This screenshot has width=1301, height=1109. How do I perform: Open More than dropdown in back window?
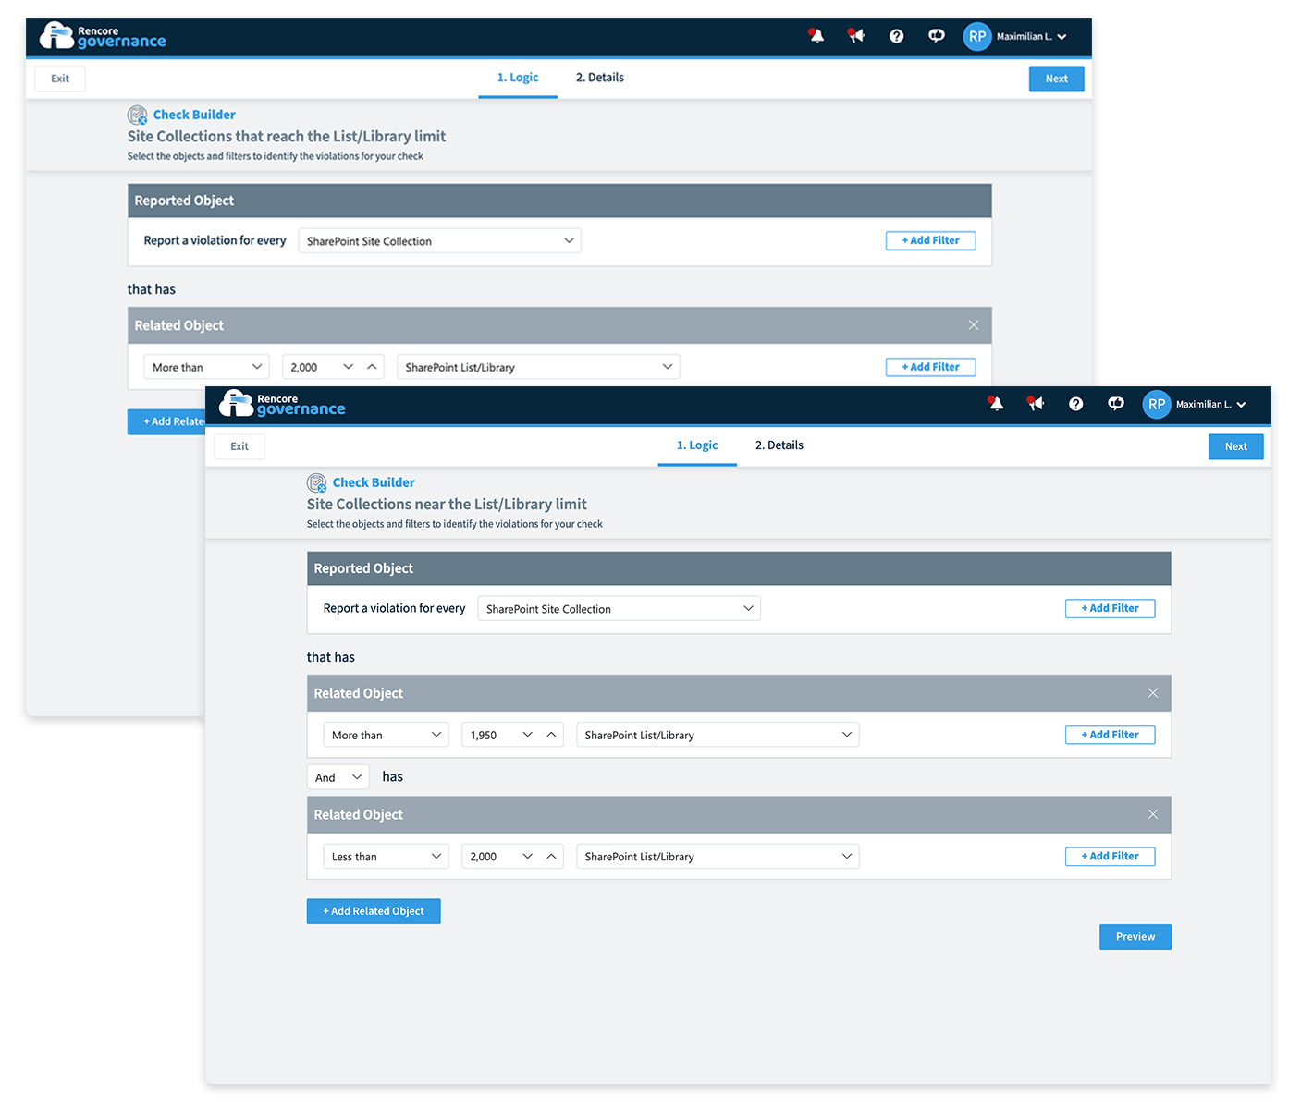(x=206, y=367)
